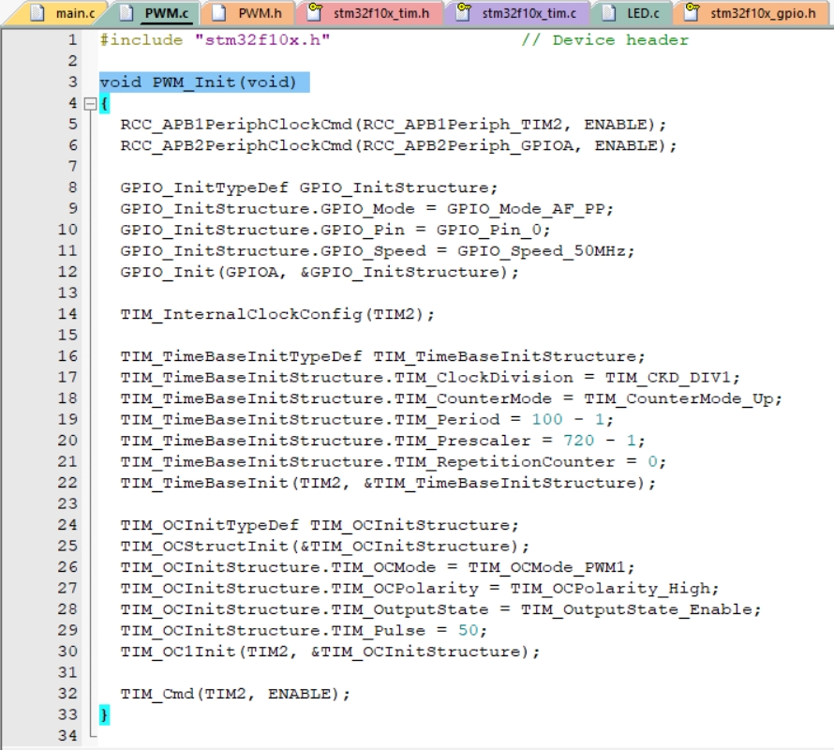Click 'TIM_OCStructInit' call on line 25

[204, 547]
